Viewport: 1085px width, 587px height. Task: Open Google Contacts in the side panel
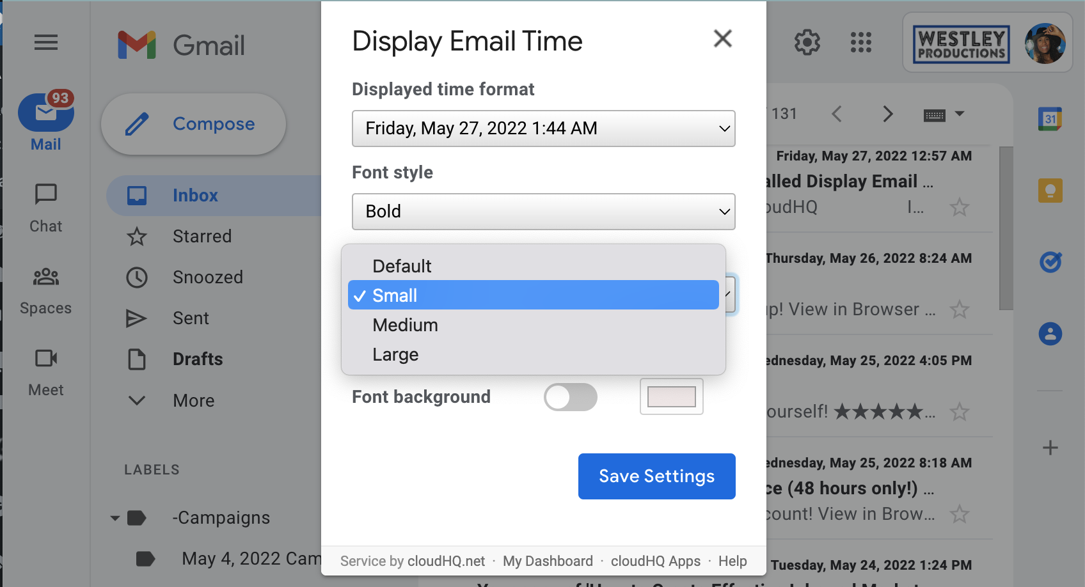pyautogui.click(x=1050, y=333)
